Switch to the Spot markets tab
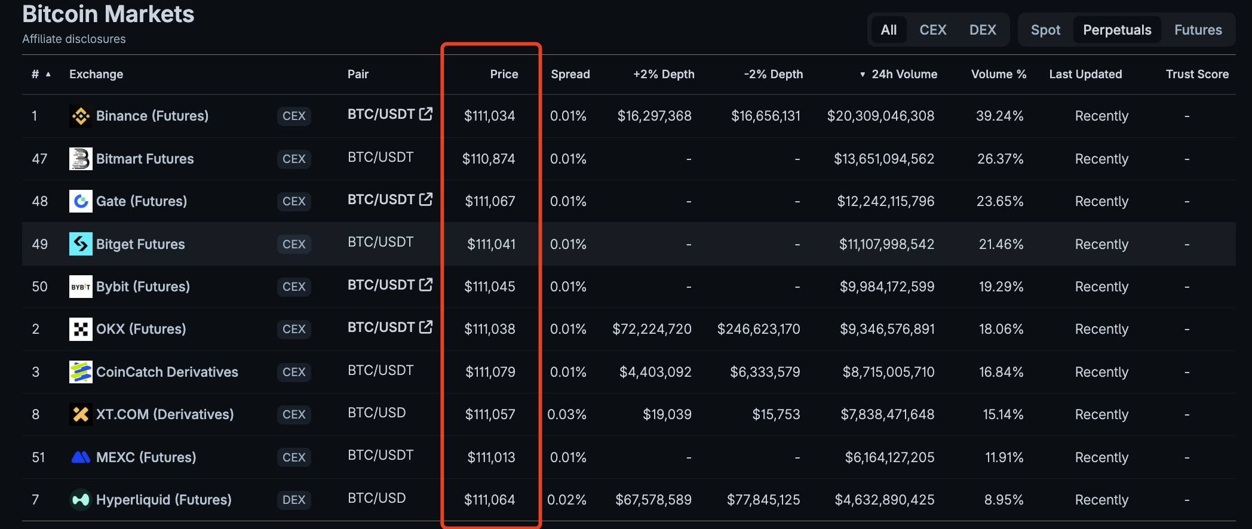This screenshot has width=1252, height=529. coord(1045,30)
